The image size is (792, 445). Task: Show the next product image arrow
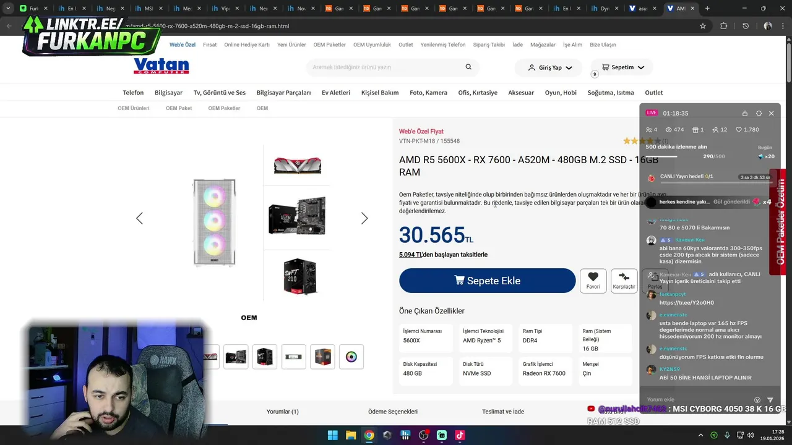coord(364,218)
